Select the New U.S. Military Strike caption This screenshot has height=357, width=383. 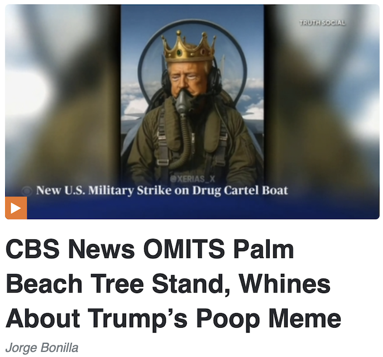162,191
